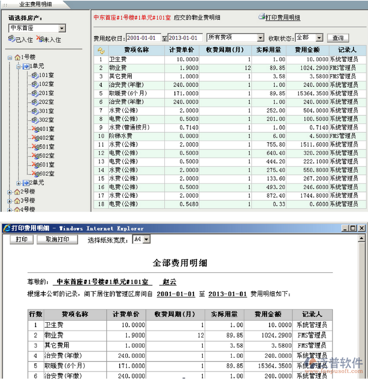Screen dimensions: 368x379
Task: Click the occupant icon for 302室
Action: pos(35,120)
